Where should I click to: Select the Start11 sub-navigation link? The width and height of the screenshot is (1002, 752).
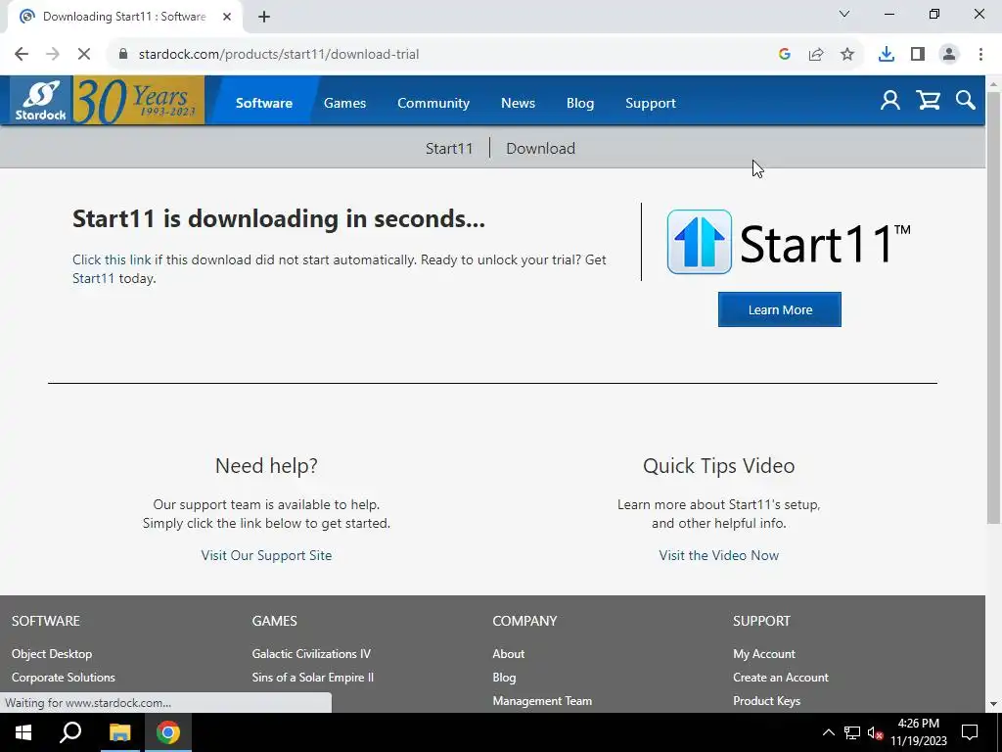(449, 149)
